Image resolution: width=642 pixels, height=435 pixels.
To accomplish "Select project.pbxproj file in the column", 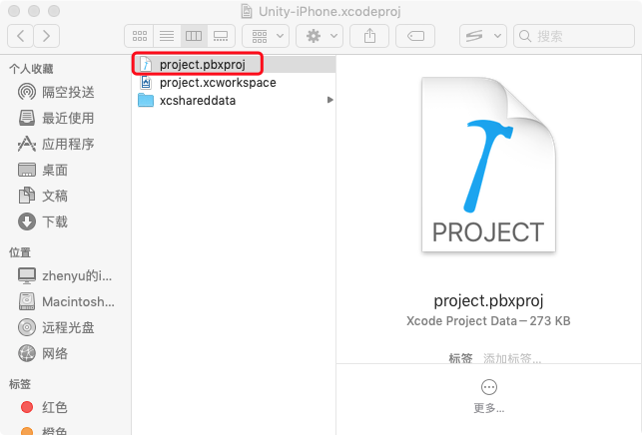I will [x=234, y=64].
